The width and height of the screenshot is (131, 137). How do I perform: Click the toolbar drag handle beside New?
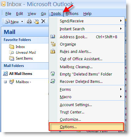[x=3, y=21]
